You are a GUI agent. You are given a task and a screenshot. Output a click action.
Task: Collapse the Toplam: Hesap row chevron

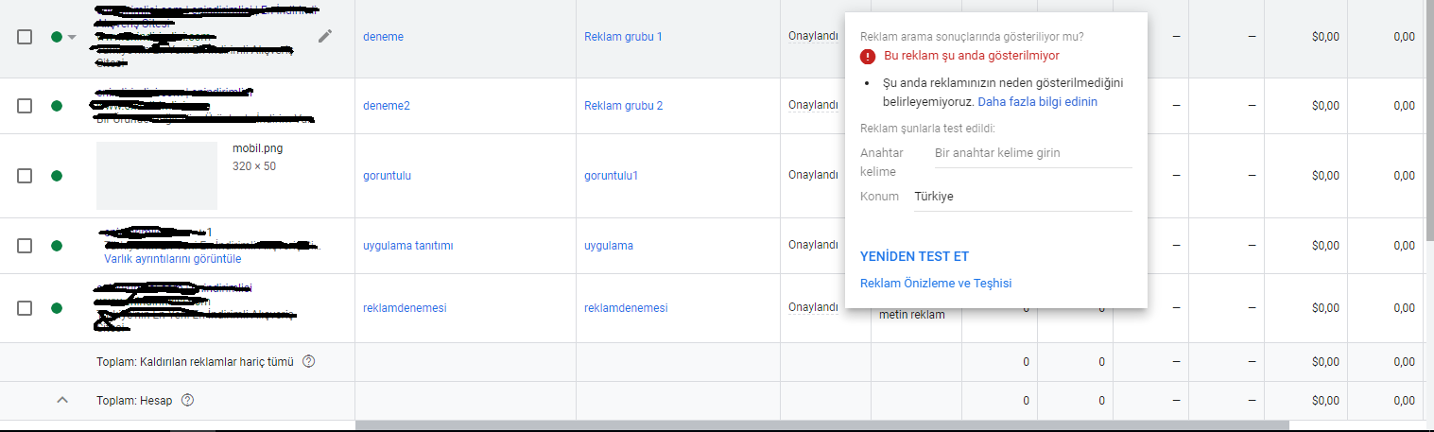pyautogui.click(x=62, y=400)
